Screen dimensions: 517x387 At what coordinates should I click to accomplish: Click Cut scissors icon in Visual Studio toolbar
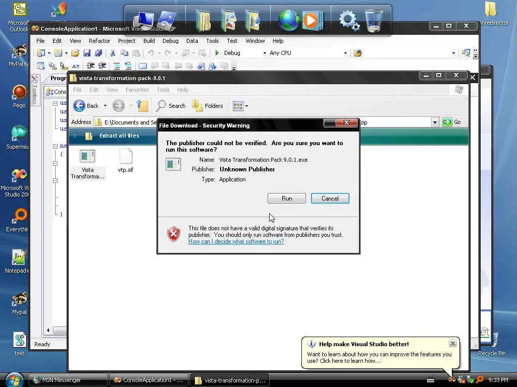pos(113,53)
